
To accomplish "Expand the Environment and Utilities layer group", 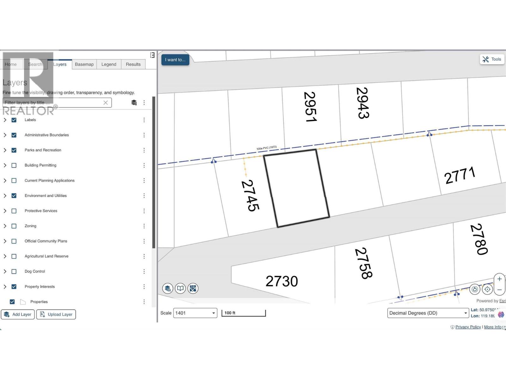I will pos(5,196).
